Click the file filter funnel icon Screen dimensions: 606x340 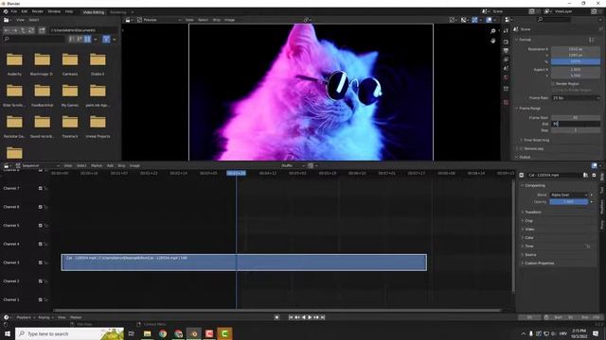(x=106, y=39)
